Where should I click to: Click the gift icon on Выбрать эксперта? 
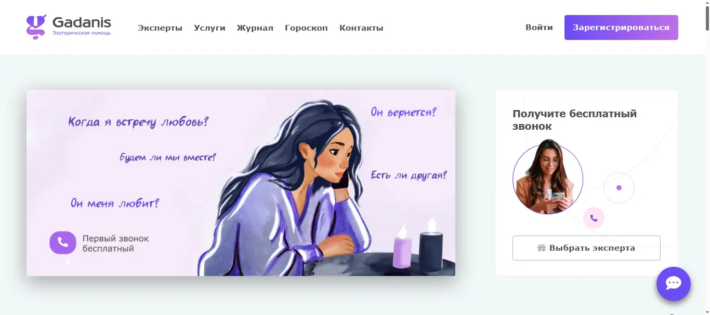541,248
